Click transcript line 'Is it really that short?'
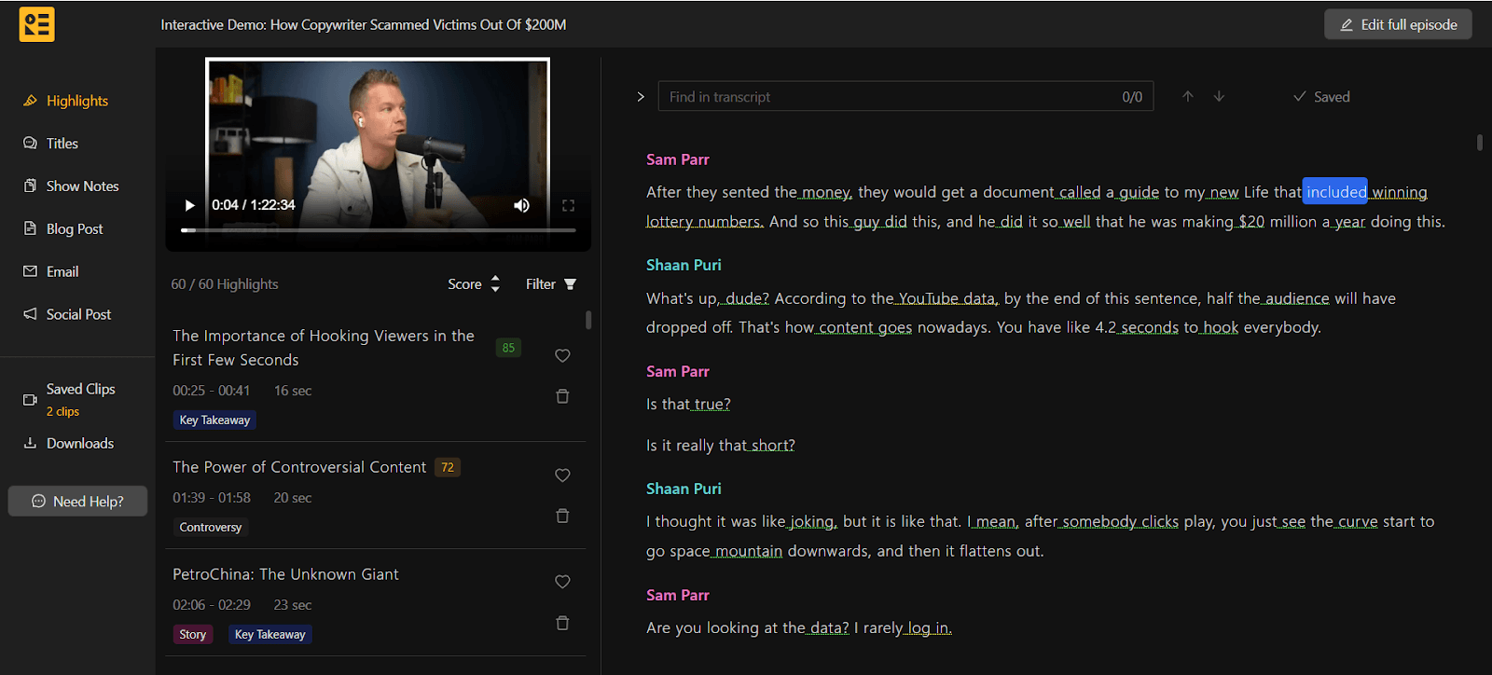 pyautogui.click(x=721, y=446)
